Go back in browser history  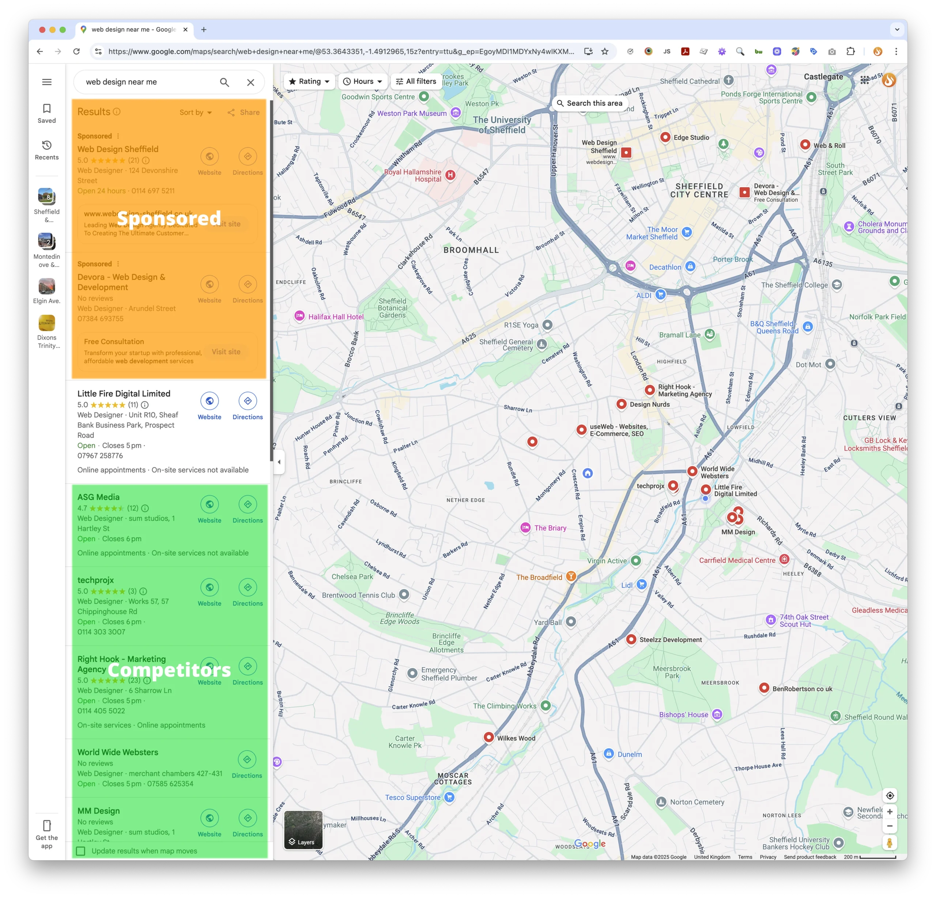point(40,52)
